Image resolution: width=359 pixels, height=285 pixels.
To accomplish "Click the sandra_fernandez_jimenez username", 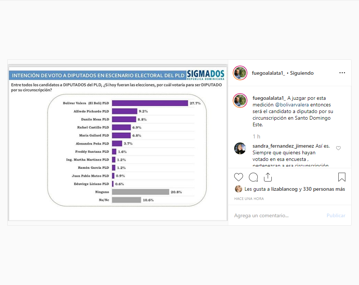I will pos(283,146).
